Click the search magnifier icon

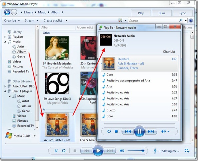[181, 20]
